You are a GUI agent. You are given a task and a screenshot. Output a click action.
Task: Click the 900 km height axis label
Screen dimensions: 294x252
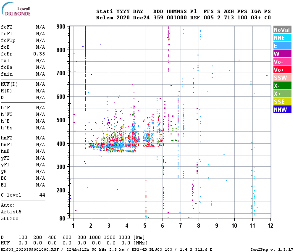click(x=61, y=26)
